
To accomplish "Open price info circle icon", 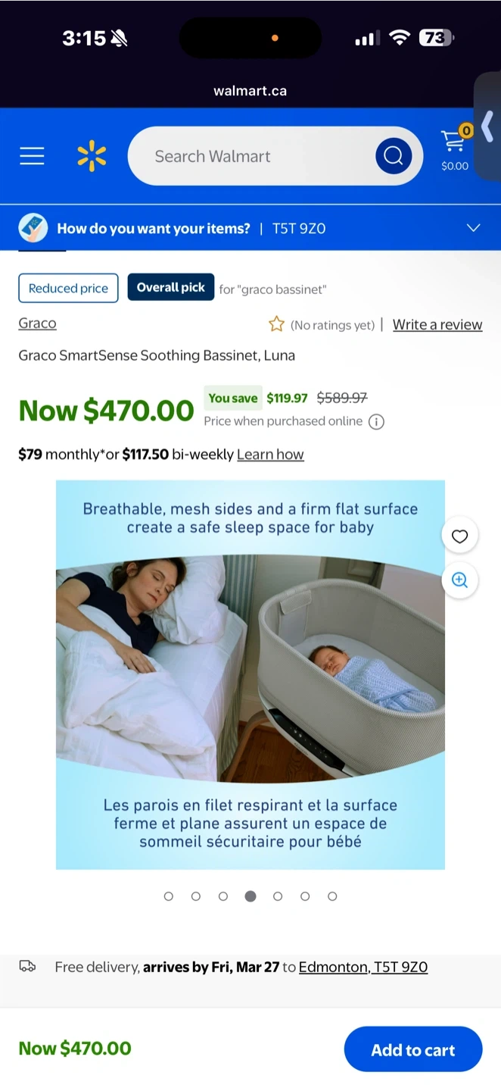I will [x=376, y=422].
